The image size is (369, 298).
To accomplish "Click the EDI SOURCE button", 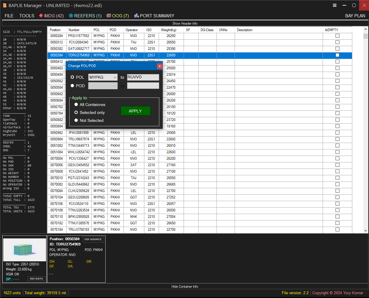I will [x=93, y=239].
